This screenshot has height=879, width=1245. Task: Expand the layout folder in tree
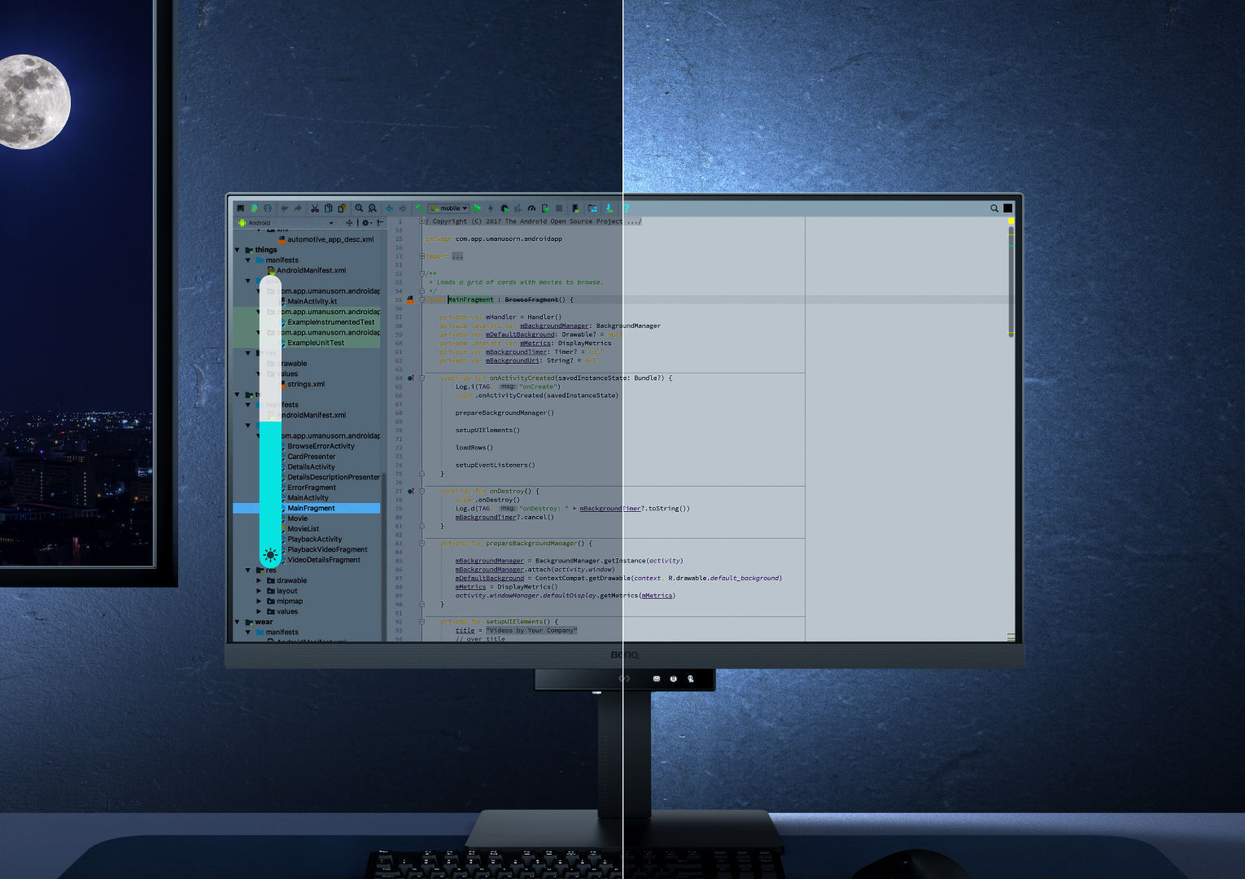tap(260, 591)
